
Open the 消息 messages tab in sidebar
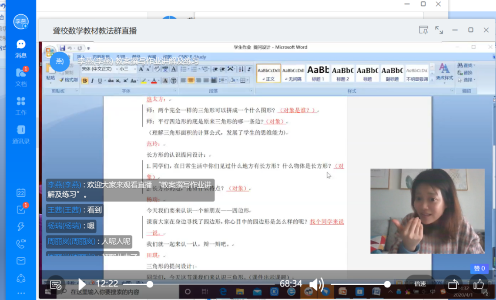pos(20,48)
